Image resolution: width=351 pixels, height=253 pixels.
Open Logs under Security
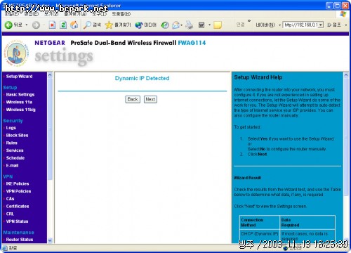[x=11, y=128]
